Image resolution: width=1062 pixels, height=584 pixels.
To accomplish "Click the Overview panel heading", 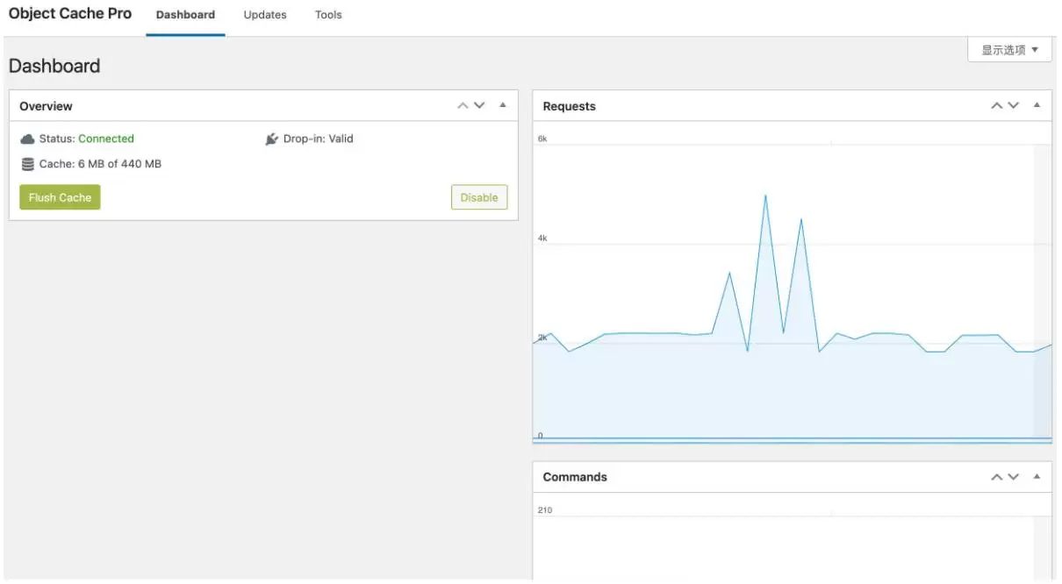I will pos(46,106).
